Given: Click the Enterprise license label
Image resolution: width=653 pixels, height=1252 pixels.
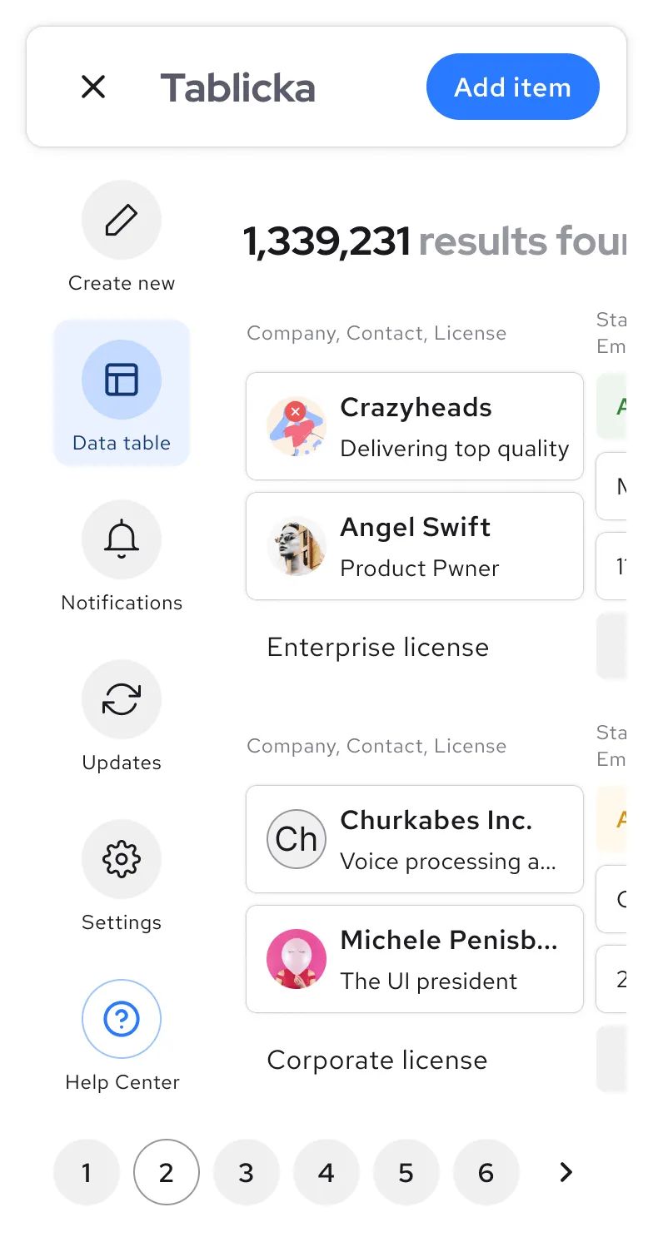Looking at the screenshot, I should [378, 648].
